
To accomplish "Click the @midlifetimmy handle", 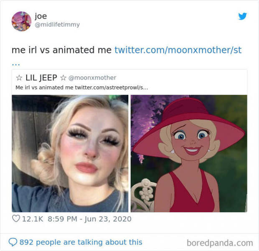I will point(57,25).
